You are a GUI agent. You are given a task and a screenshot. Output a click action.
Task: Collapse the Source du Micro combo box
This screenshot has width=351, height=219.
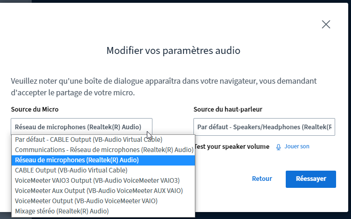82,127
